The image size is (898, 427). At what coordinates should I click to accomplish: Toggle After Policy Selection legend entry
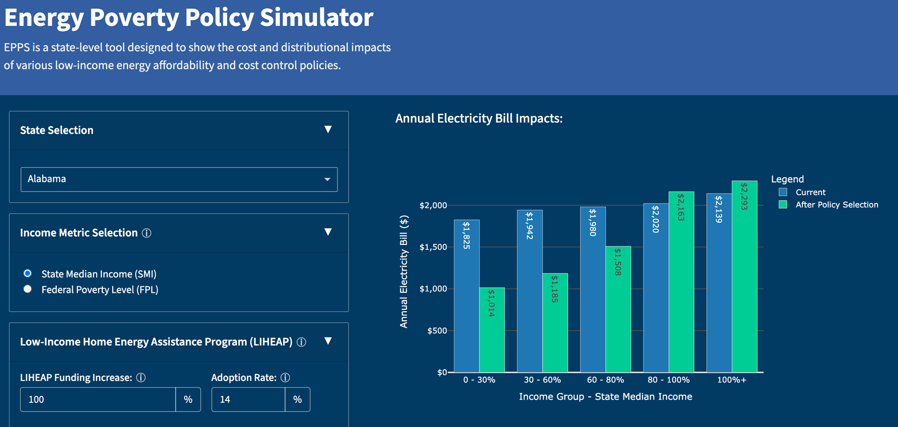tap(837, 205)
